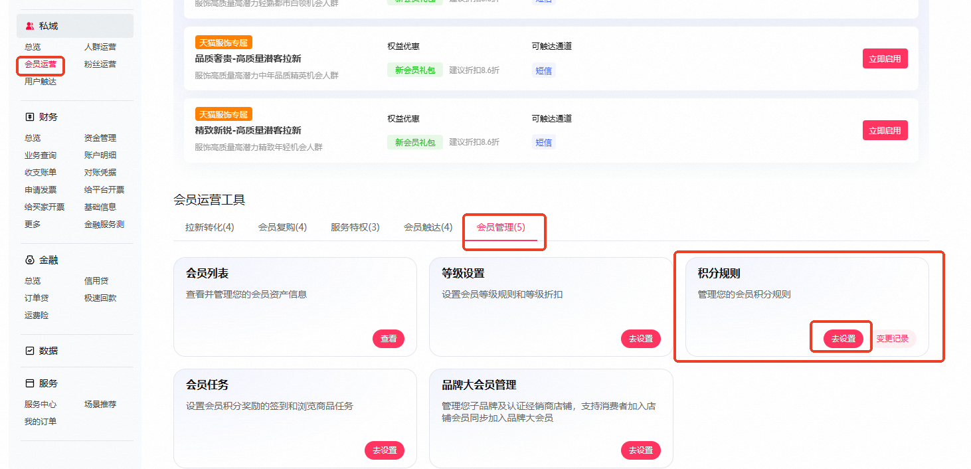The width and height of the screenshot is (971, 469).
Task: Switch to 服务特权(3) tab
Action: click(355, 227)
